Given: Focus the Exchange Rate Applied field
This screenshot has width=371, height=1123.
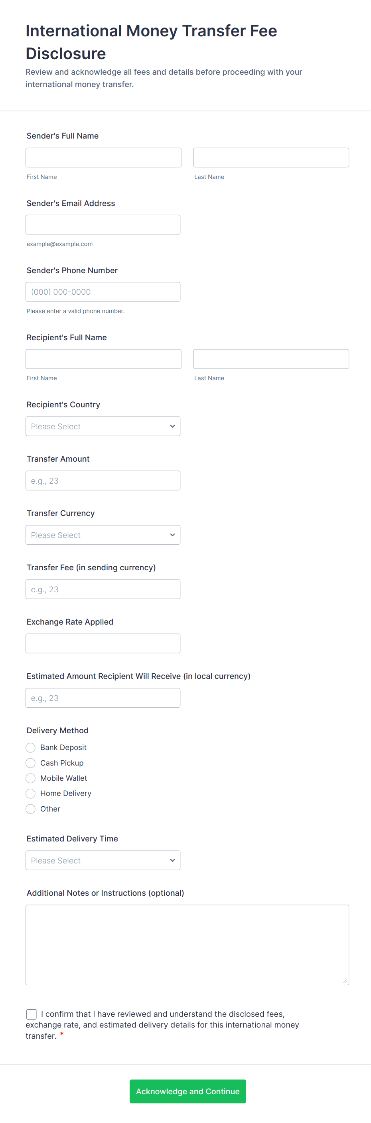Looking at the screenshot, I should point(103,643).
